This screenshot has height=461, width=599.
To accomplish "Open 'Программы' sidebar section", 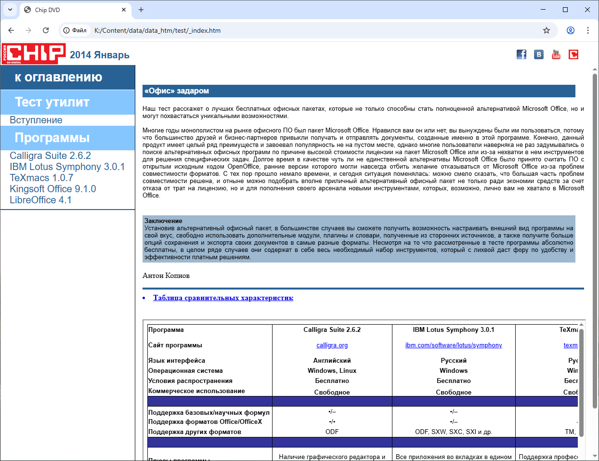I will tap(52, 138).
